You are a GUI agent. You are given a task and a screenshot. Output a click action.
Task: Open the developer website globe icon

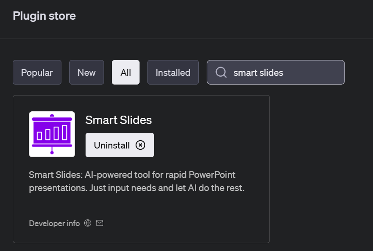coord(88,223)
